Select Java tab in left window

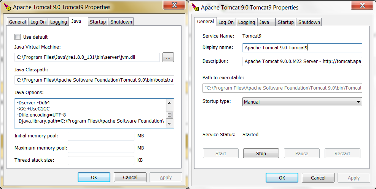(x=78, y=21)
